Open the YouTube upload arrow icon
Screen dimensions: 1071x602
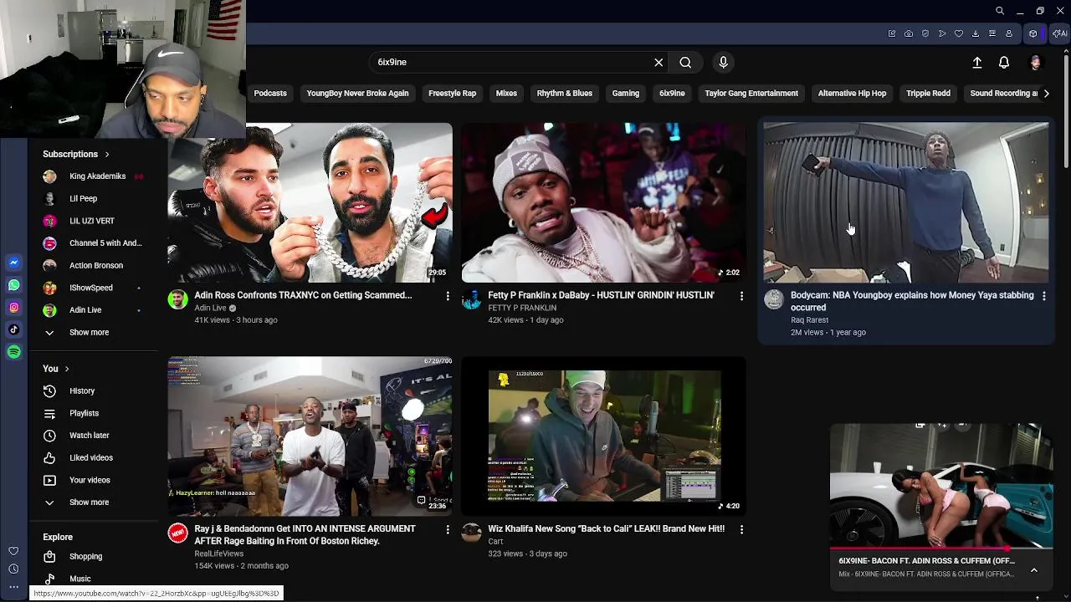pyautogui.click(x=976, y=63)
